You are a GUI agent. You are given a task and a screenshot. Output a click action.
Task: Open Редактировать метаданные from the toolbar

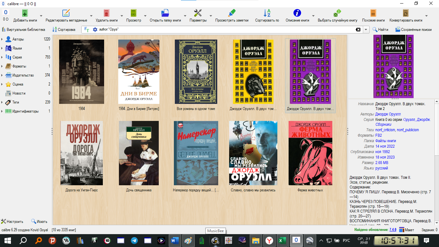[x=66, y=13]
